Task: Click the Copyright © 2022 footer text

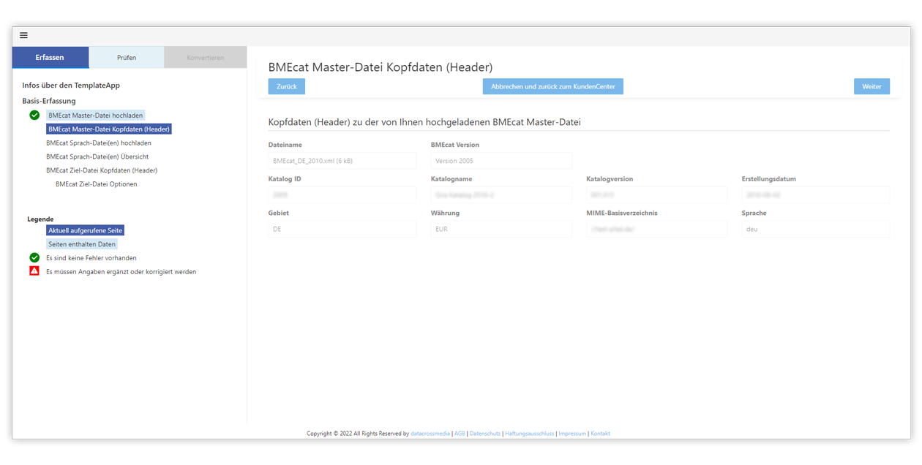Action: (x=358, y=434)
